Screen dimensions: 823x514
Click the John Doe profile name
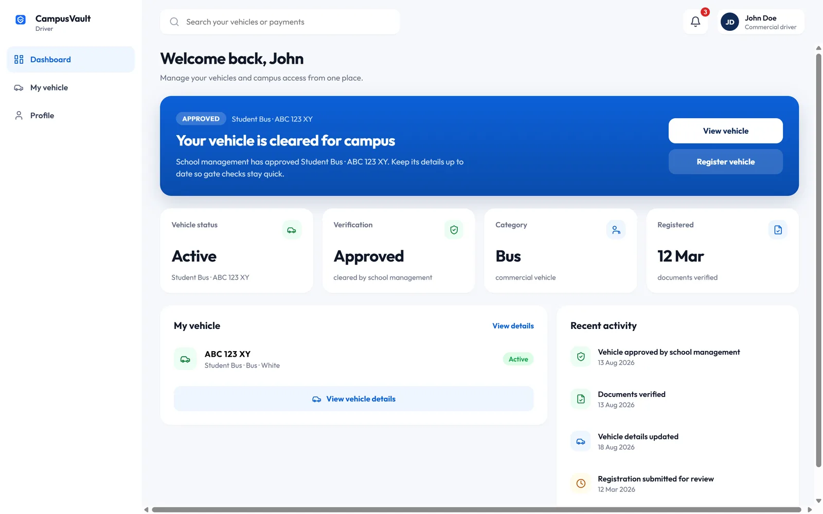click(761, 18)
